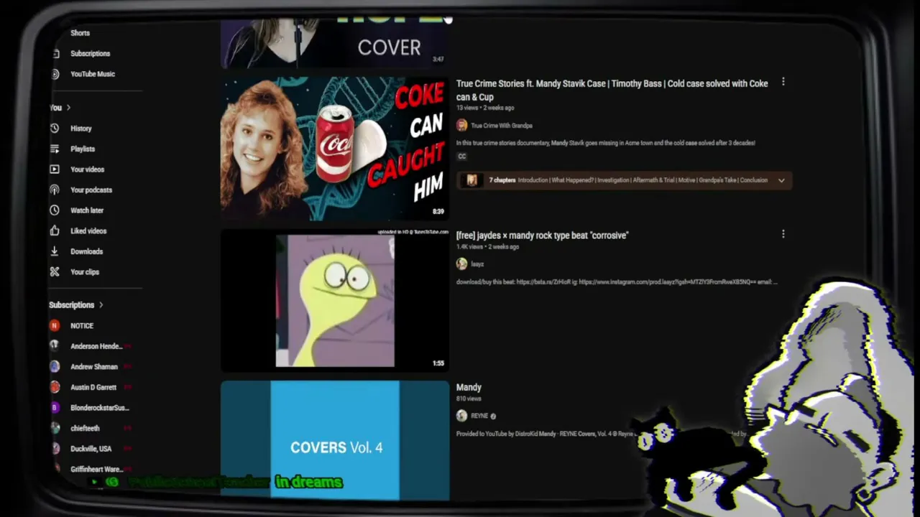Viewport: 920px width, 517px height.
Task: Open three-dot menu for True Crime Stories video
Action: 783,83
